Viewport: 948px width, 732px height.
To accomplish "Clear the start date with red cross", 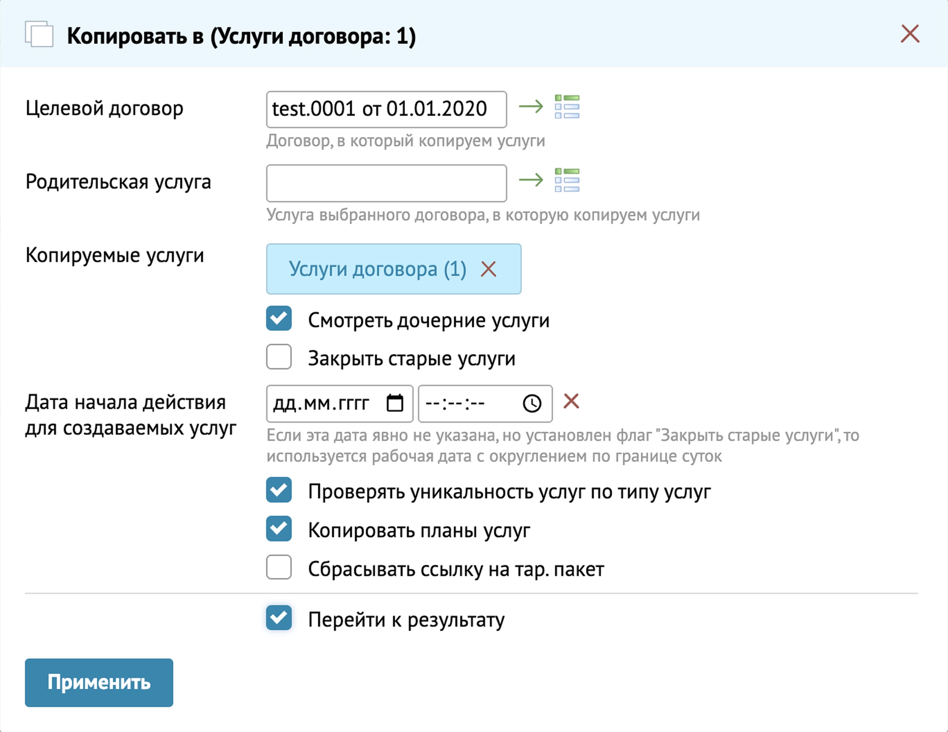I will pyautogui.click(x=571, y=401).
